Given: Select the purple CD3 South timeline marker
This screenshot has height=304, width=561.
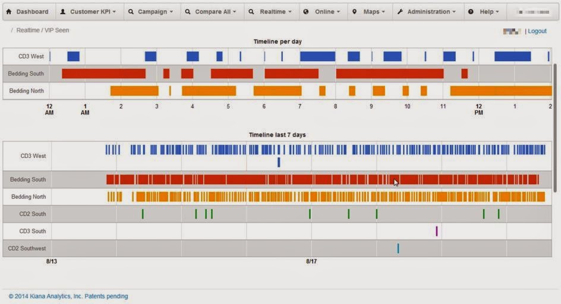Looking at the screenshot, I should click(x=436, y=231).
